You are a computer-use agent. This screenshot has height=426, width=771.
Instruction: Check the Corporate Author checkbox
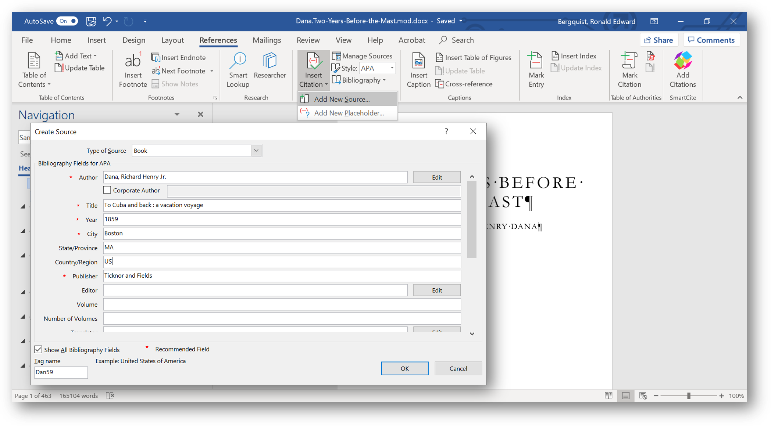(107, 190)
